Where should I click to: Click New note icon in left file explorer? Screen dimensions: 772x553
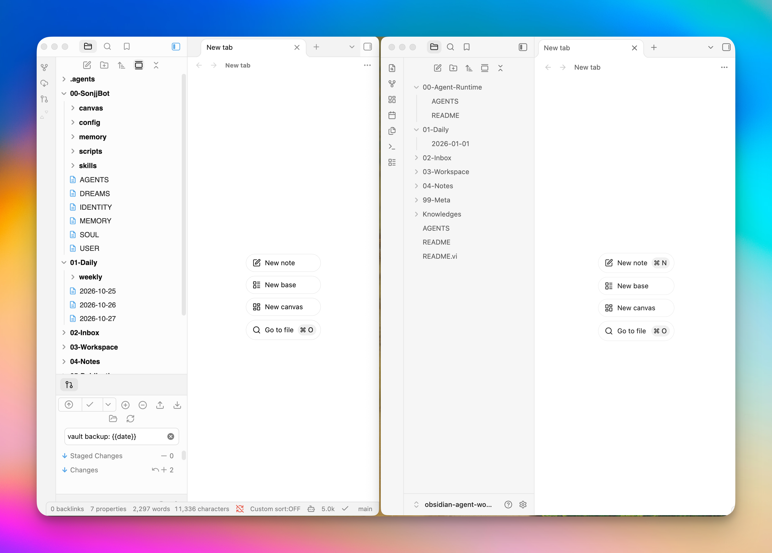[87, 65]
